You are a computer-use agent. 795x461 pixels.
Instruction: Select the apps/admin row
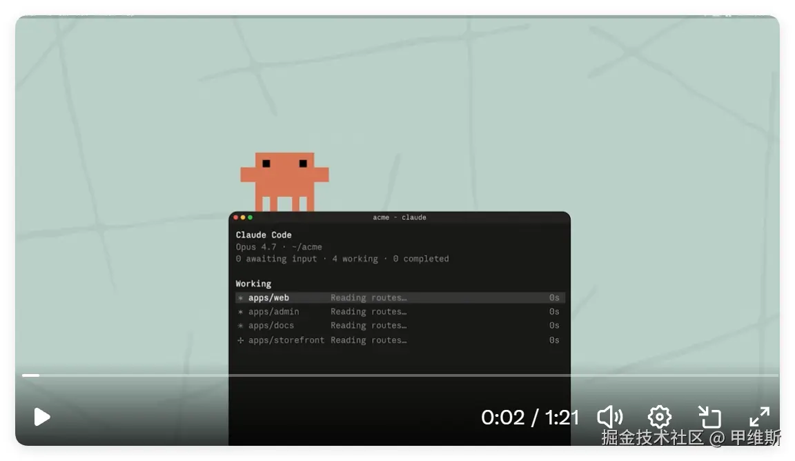(400, 311)
